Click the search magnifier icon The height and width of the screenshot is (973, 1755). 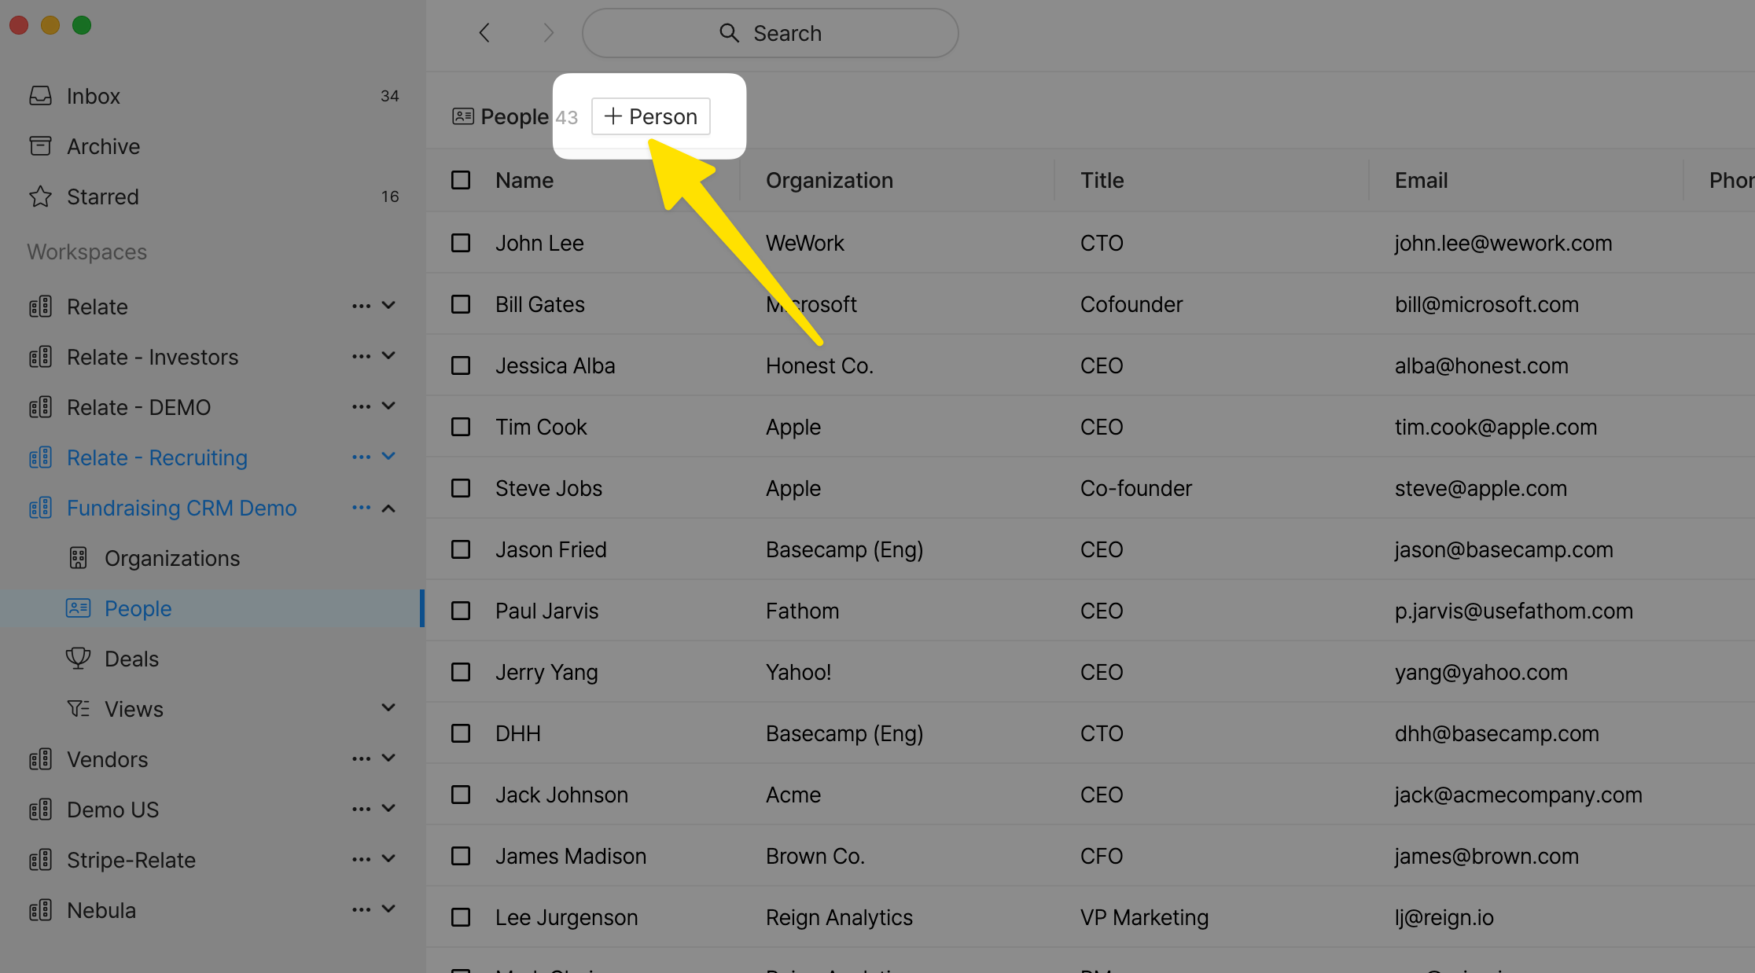pos(728,32)
